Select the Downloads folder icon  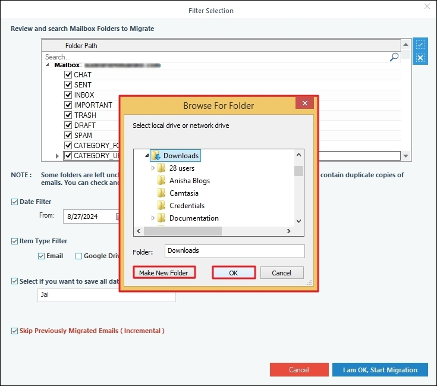click(x=156, y=155)
